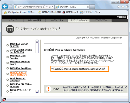Click the 「アプリケーション」setup header icon
The image size is (130, 103).
10,29
